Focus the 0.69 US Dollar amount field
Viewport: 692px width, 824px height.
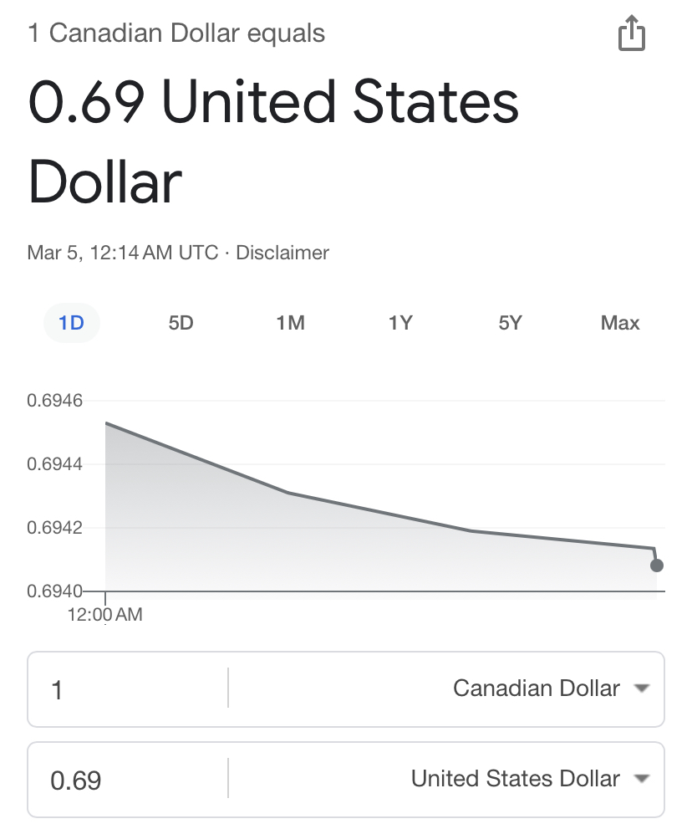[125, 780]
